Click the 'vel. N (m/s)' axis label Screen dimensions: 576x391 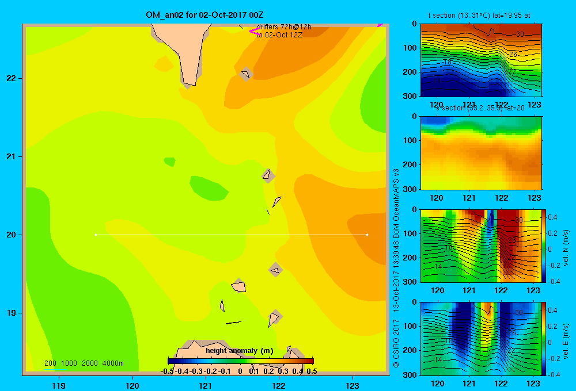coord(566,248)
